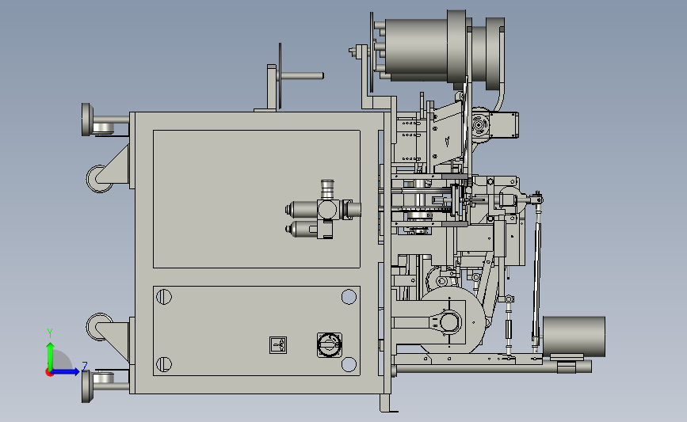
Task: Select the rotary switch on lower panel
Action: pos(330,345)
